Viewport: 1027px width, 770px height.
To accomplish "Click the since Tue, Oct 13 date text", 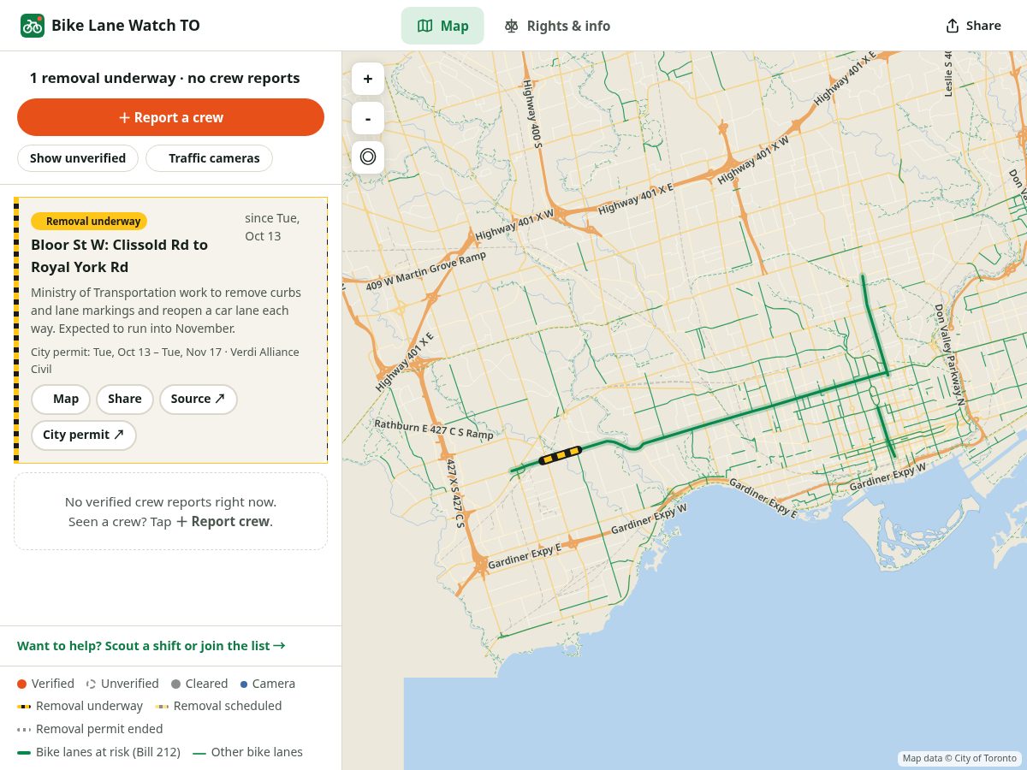I will click(272, 227).
